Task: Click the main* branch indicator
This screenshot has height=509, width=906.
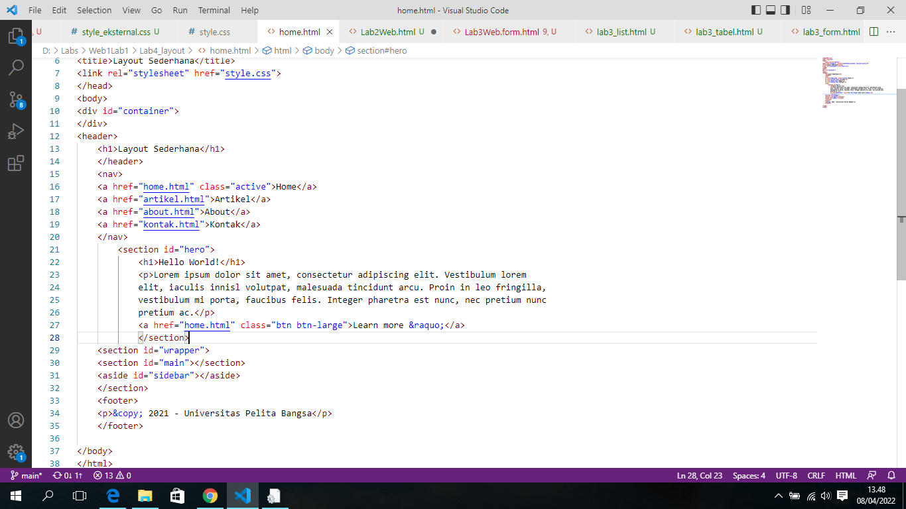Action: (27, 475)
